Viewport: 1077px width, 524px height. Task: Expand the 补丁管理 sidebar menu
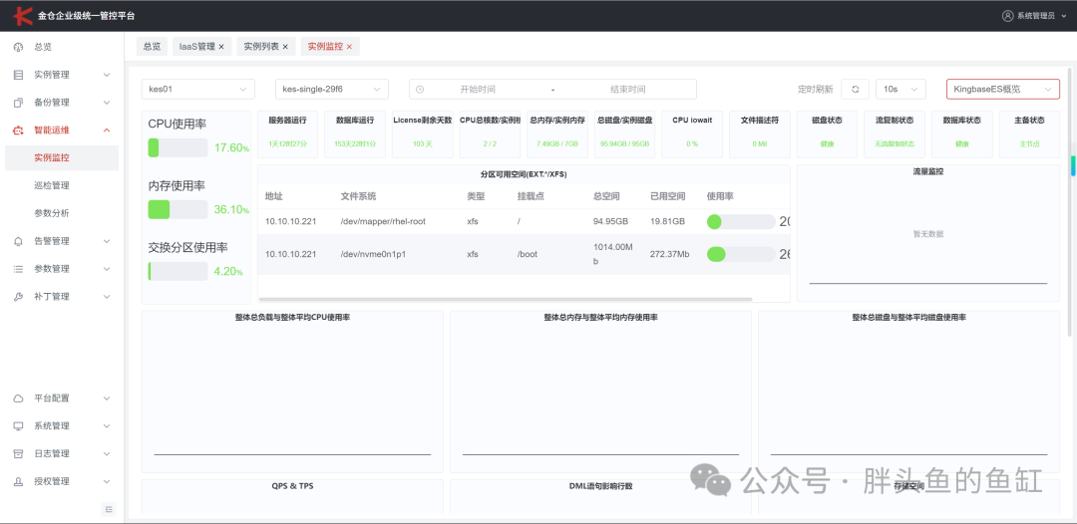[x=62, y=297]
